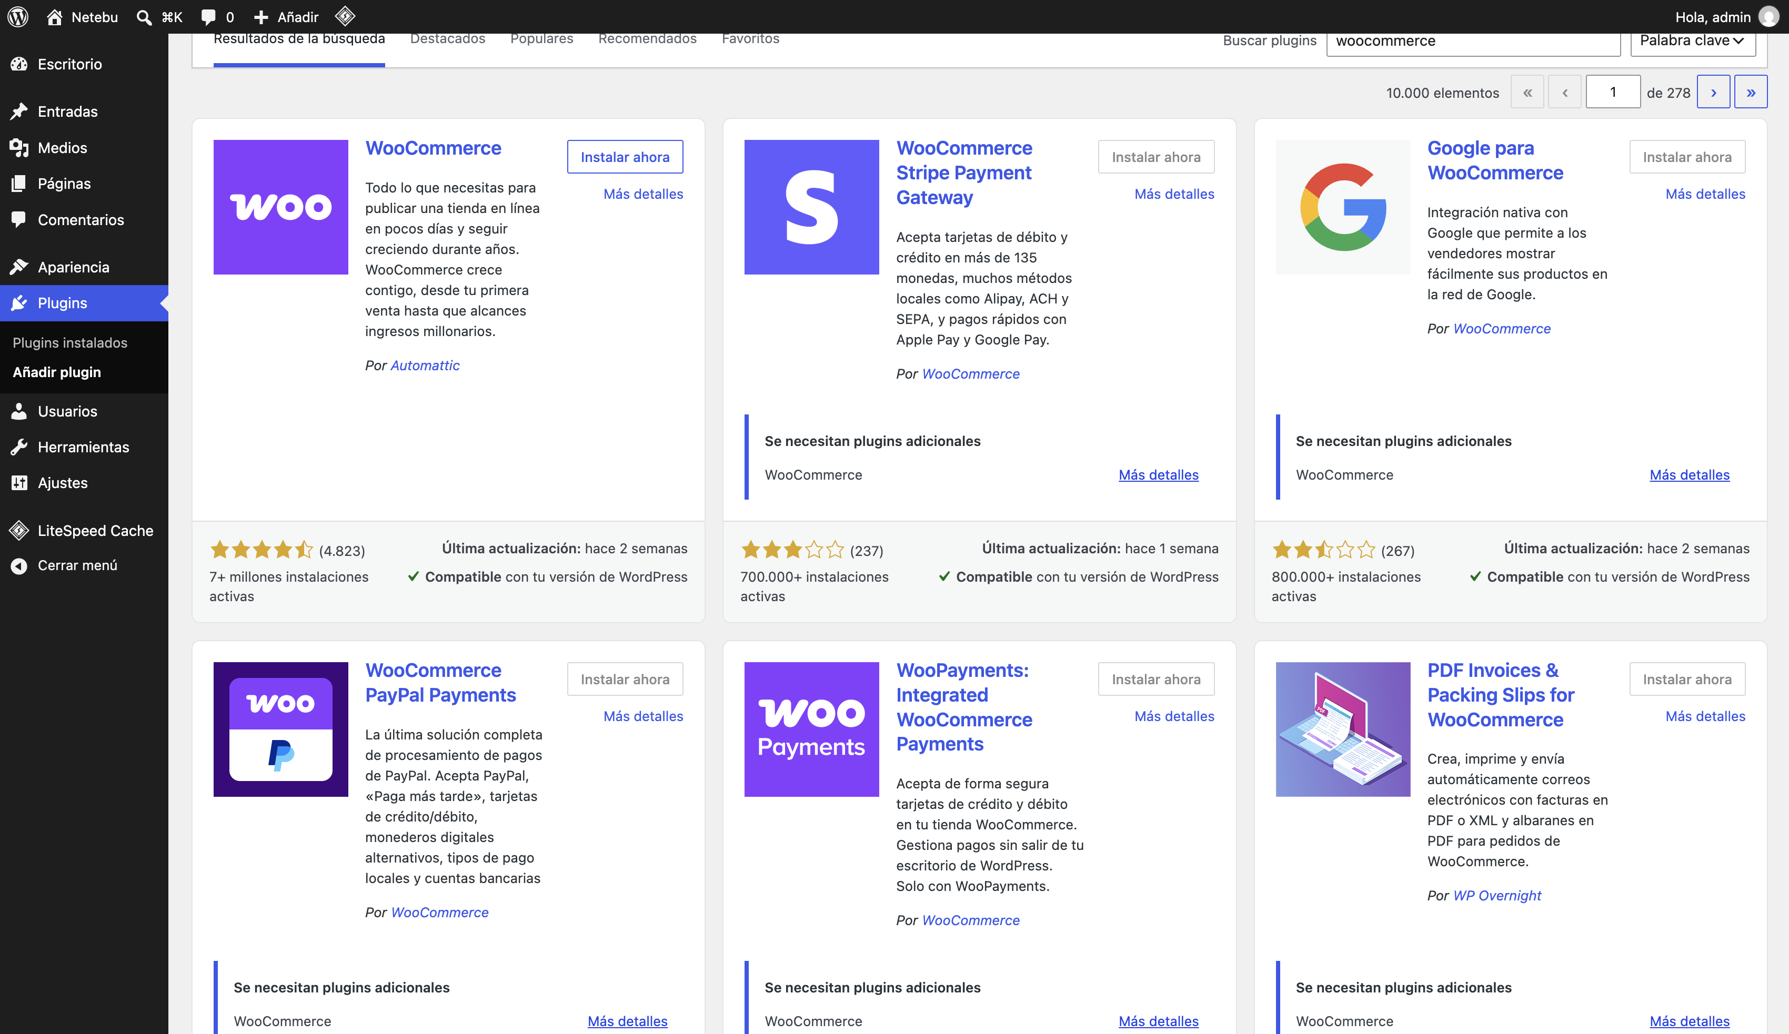Click the Apariencia brush icon
Screen dimensions: 1789x1034
pyautogui.click(x=19, y=267)
